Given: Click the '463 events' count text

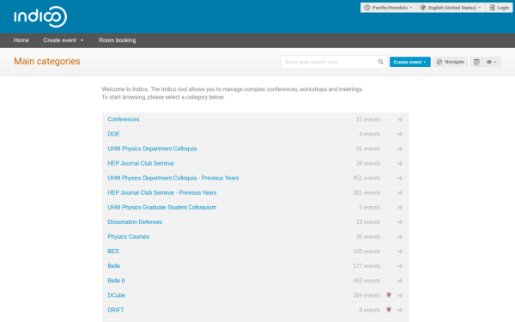Looking at the screenshot, I should pos(367,281).
